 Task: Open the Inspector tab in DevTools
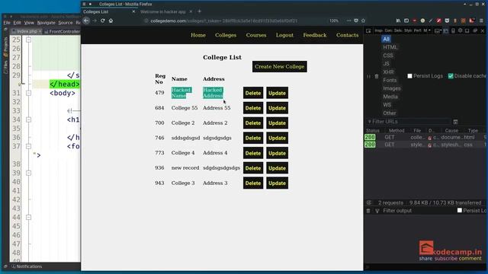tap(378, 30)
